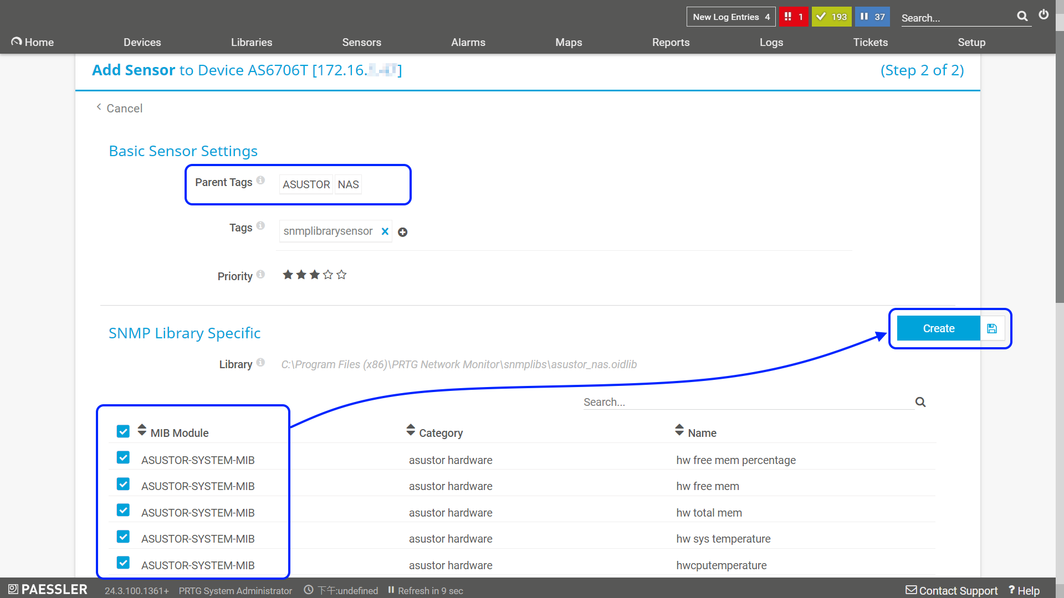
Task: Click the 'hwcputemperature' name cell
Action: pos(722,565)
